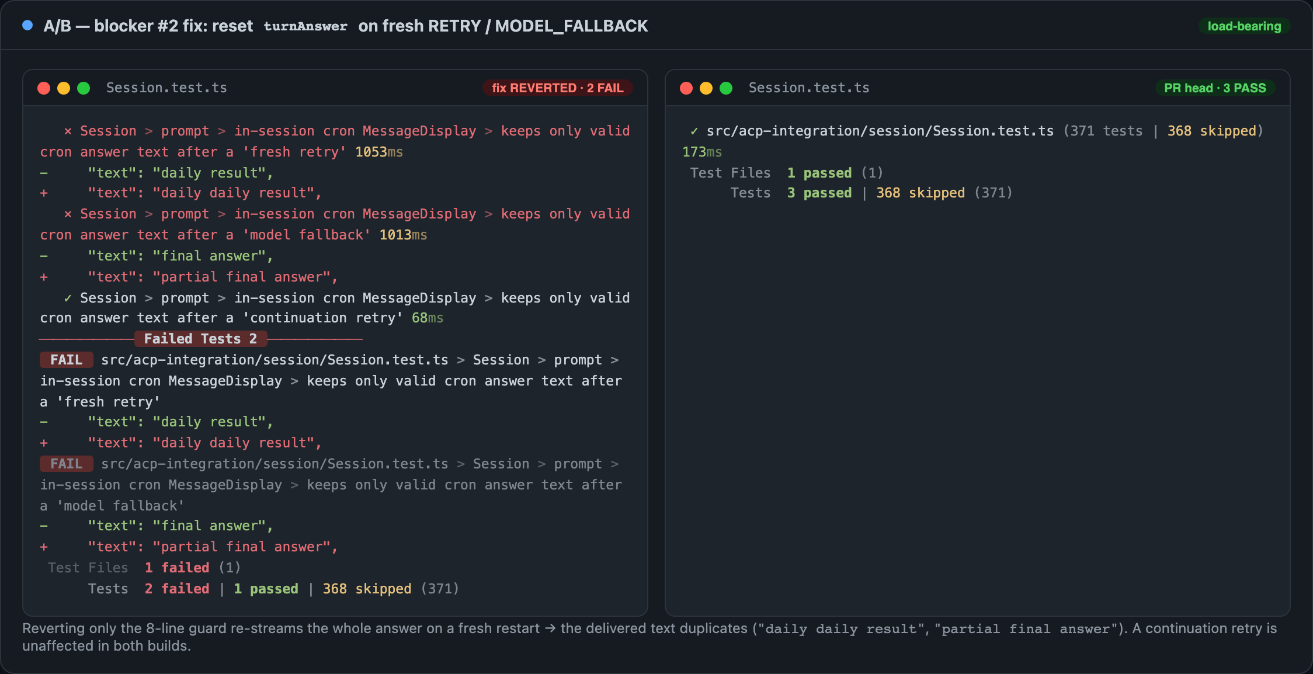Click the ✓ mark on the 'continuation retry' test line

68,298
